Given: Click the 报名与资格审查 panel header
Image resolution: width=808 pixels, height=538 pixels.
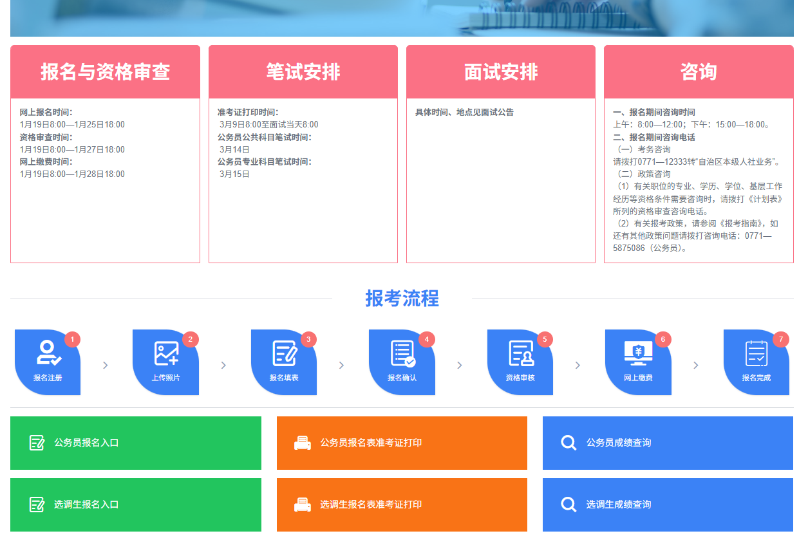Looking at the screenshot, I should 105,72.
